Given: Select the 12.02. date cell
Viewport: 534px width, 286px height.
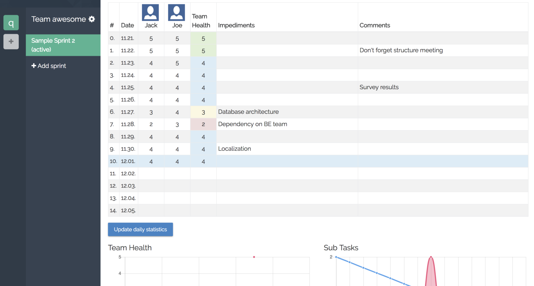Looking at the screenshot, I should coord(128,174).
